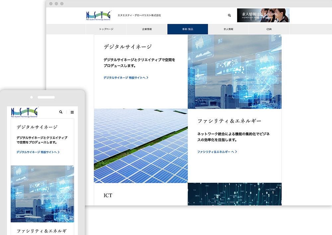Click the ICT section heading
The height and width of the screenshot is (235, 332).
pyautogui.click(x=108, y=195)
